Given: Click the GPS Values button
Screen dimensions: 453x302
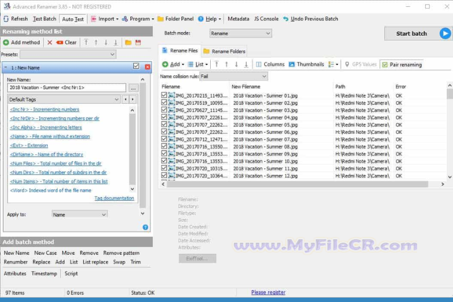Looking at the screenshot, I should point(361,64).
